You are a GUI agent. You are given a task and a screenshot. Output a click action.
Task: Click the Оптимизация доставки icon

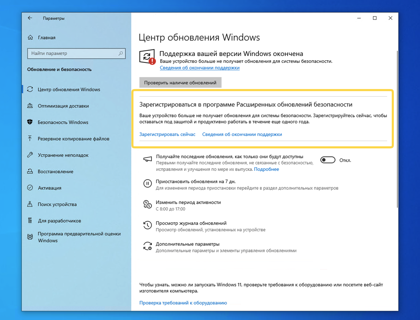click(30, 106)
